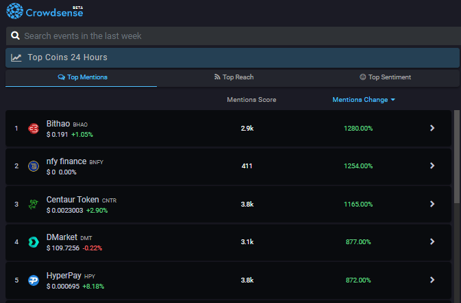
Task: Click DMarket price $ 109.7256
Action: click(x=63, y=248)
